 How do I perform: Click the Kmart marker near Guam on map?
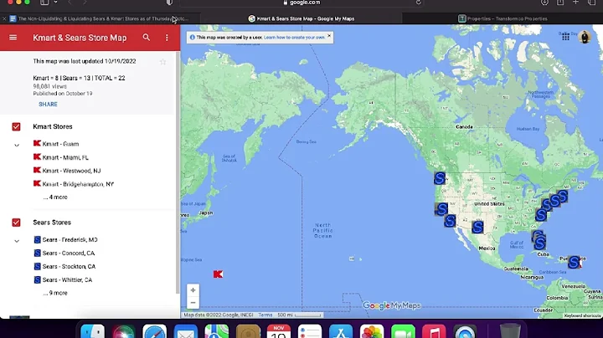pyautogui.click(x=218, y=274)
